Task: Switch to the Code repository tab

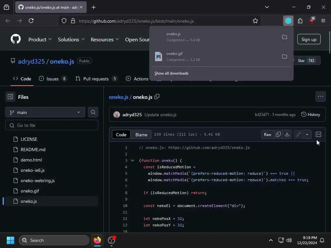Action: [22, 79]
